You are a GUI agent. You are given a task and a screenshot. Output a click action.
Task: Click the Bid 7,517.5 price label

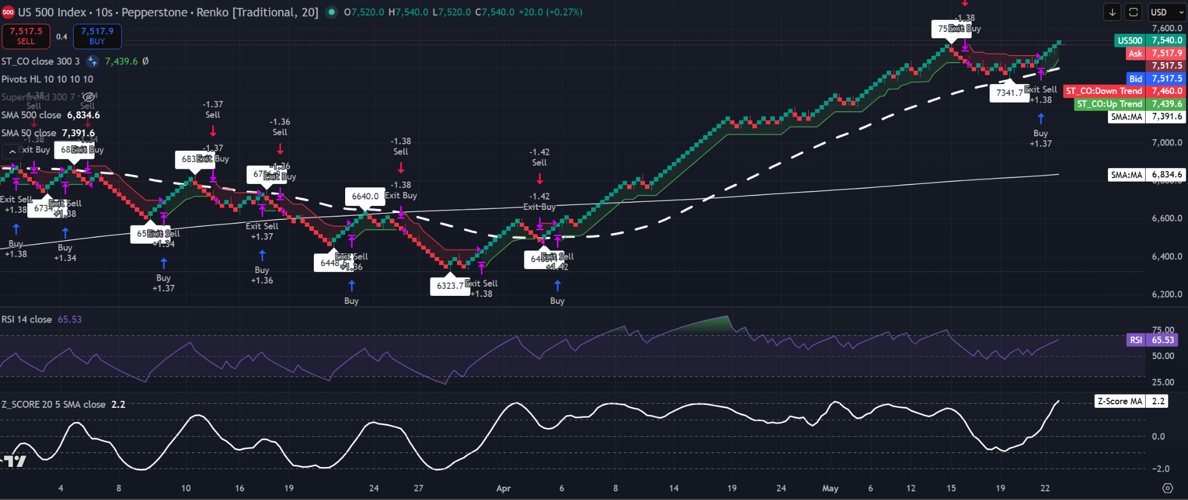coord(1156,79)
